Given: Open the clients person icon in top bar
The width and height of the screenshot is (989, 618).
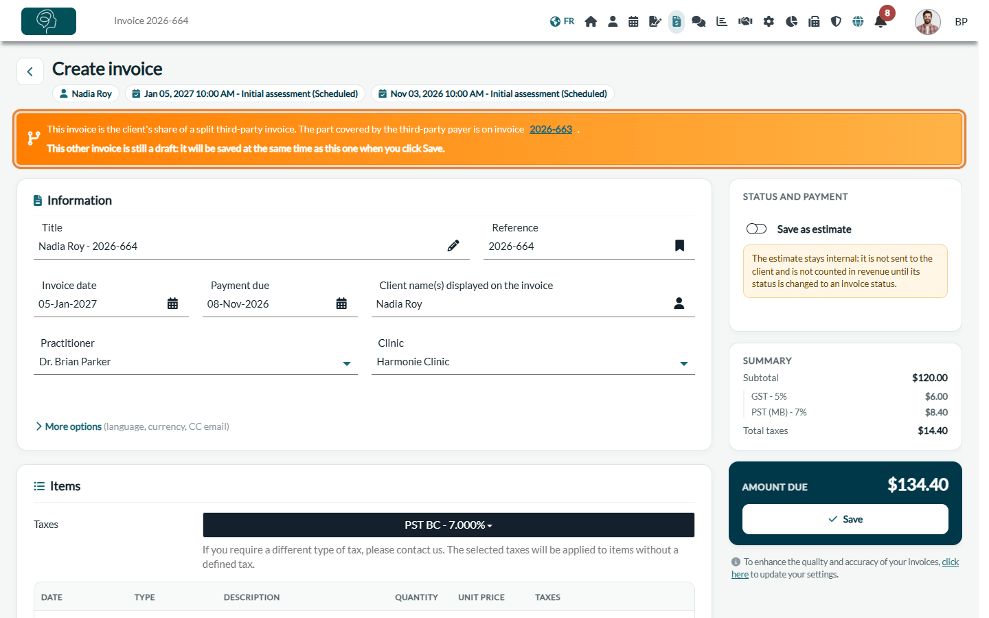Looking at the screenshot, I should [x=613, y=21].
